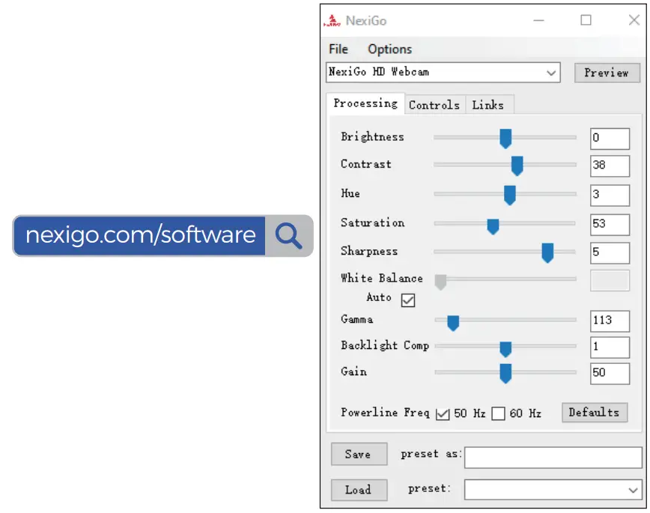Maximize the NexiGo window
The height and width of the screenshot is (513, 650).
tap(586, 20)
